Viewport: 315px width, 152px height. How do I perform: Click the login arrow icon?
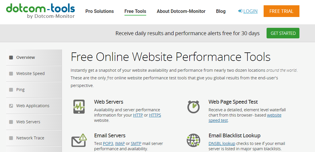tap(240, 11)
